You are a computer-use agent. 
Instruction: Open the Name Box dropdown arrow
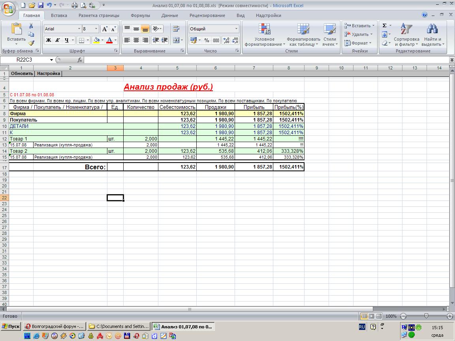51,60
